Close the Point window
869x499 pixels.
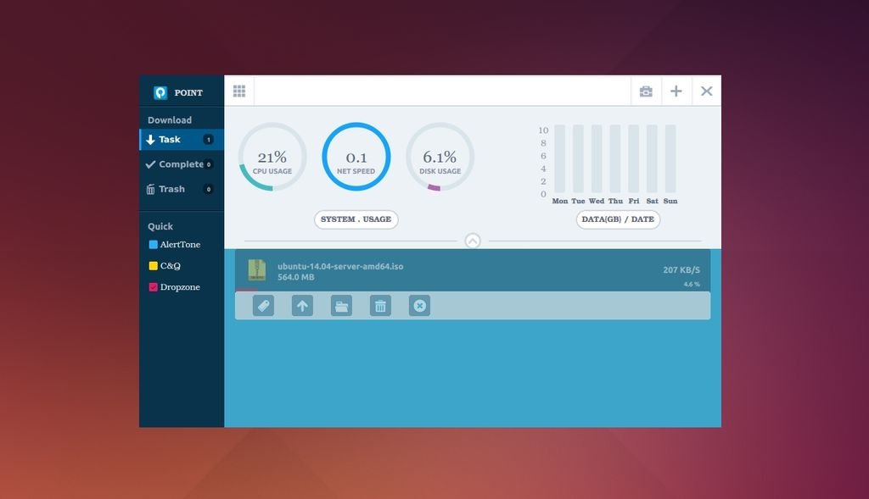click(706, 91)
